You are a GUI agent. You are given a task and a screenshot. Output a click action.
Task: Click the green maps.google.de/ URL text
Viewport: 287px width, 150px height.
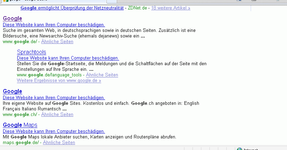point(20,143)
